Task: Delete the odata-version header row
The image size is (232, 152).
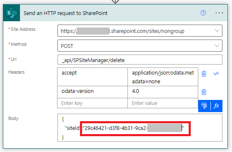Action: click(x=204, y=92)
